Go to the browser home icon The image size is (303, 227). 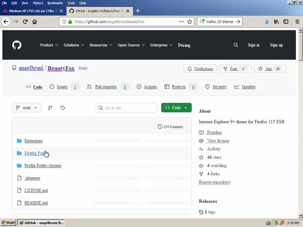tap(35, 22)
